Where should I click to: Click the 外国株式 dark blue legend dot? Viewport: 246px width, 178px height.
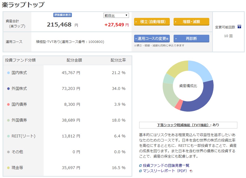click(8, 89)
